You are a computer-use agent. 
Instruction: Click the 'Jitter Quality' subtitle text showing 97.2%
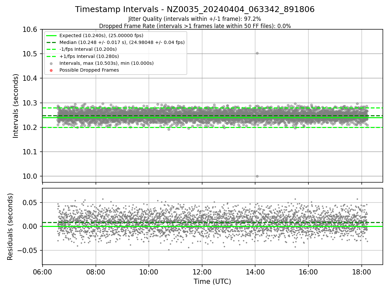point(195,19)
